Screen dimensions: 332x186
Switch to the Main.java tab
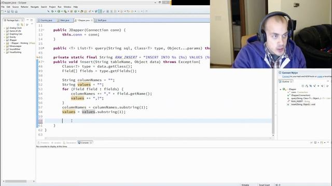coord(64,21)
